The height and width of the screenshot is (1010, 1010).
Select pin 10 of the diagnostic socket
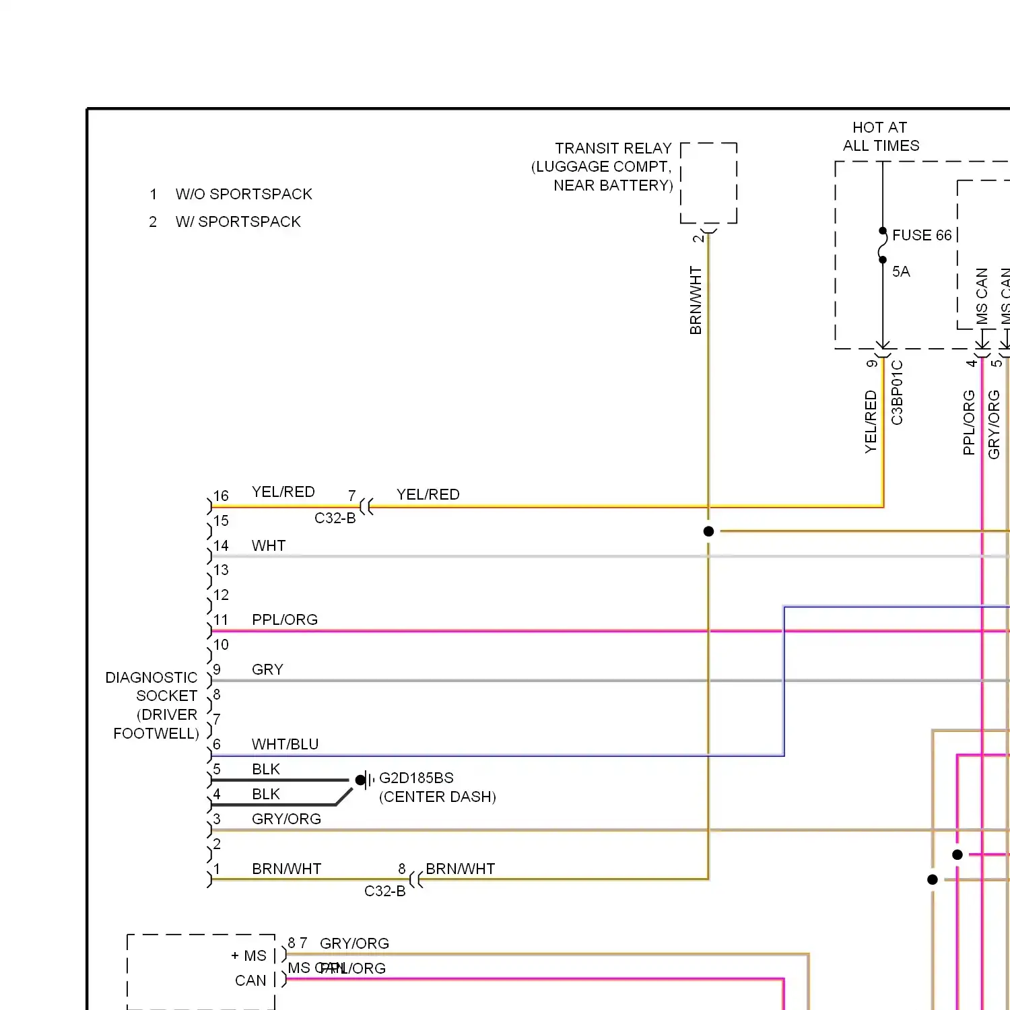click(221, 644)
